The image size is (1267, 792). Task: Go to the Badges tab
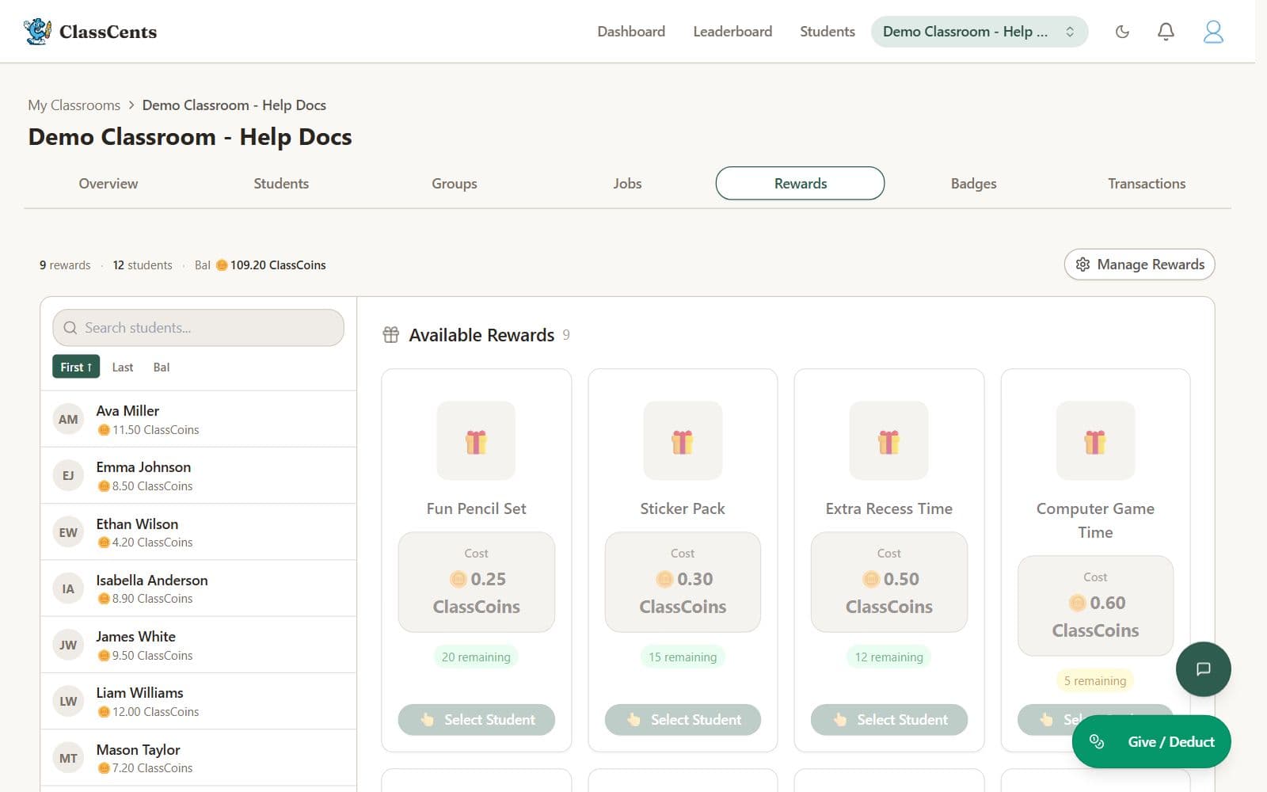coord(973,183)
